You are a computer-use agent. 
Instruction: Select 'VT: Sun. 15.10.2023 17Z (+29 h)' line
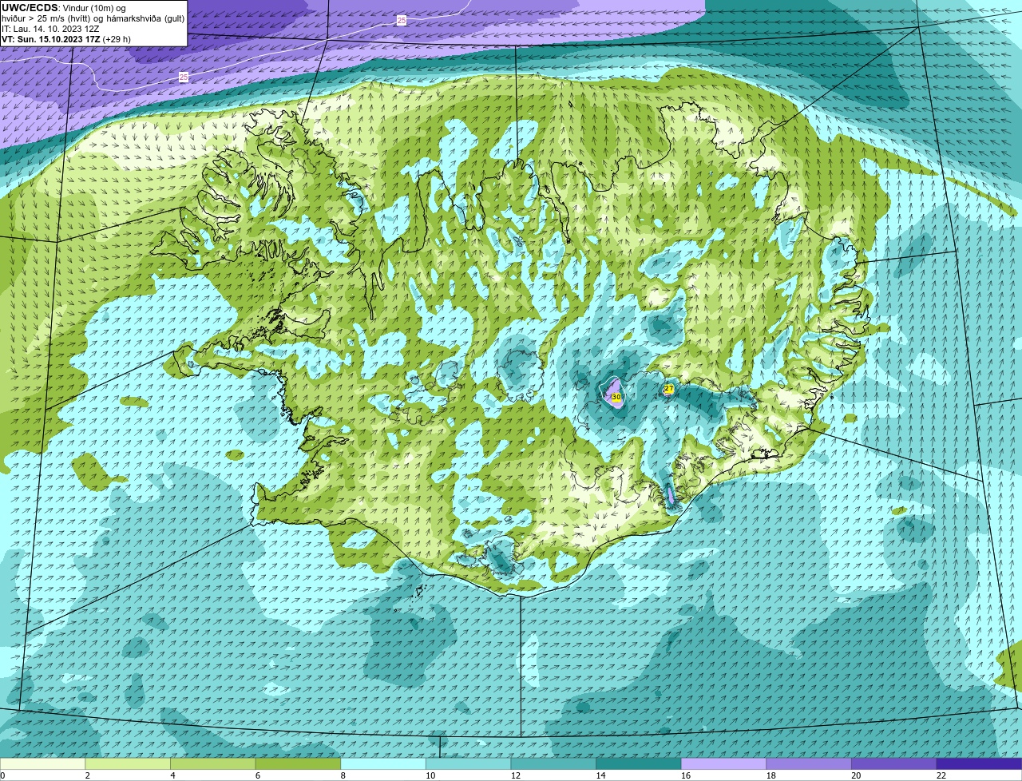(66, 39)
